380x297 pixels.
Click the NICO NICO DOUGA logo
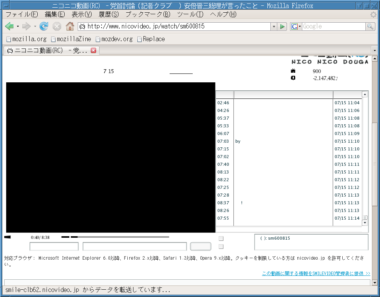330,60
